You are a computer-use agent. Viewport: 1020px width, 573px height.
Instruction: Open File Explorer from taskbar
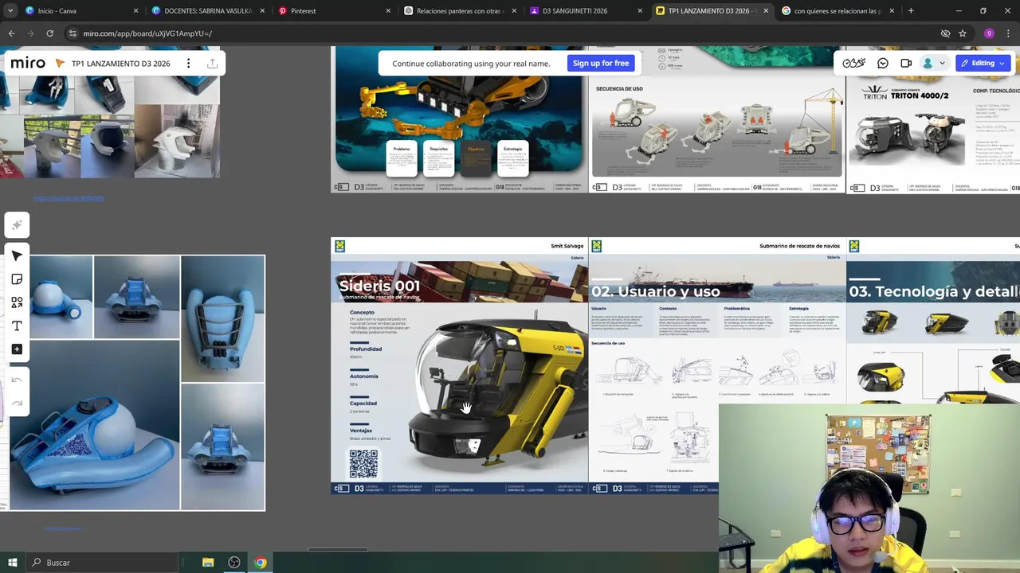(x=208, y=563)
